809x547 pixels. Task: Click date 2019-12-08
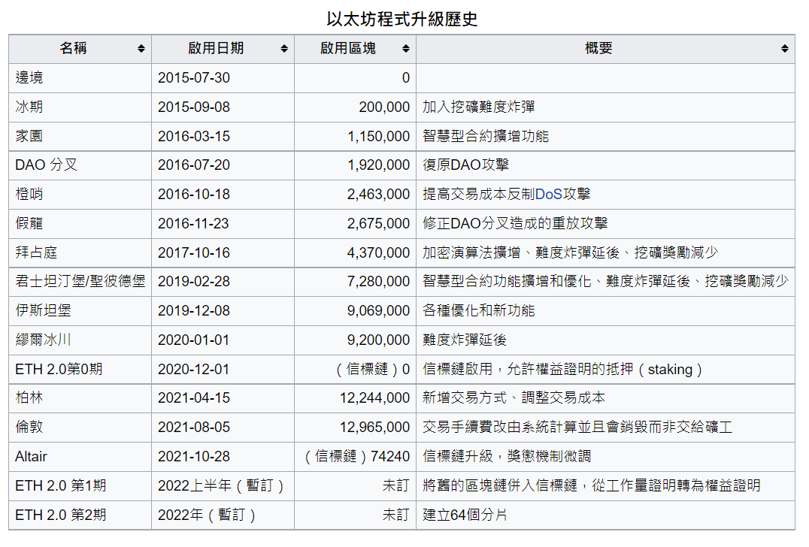click(x=194, y=311)
